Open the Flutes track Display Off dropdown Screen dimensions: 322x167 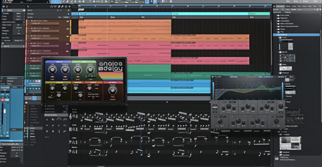45,23
